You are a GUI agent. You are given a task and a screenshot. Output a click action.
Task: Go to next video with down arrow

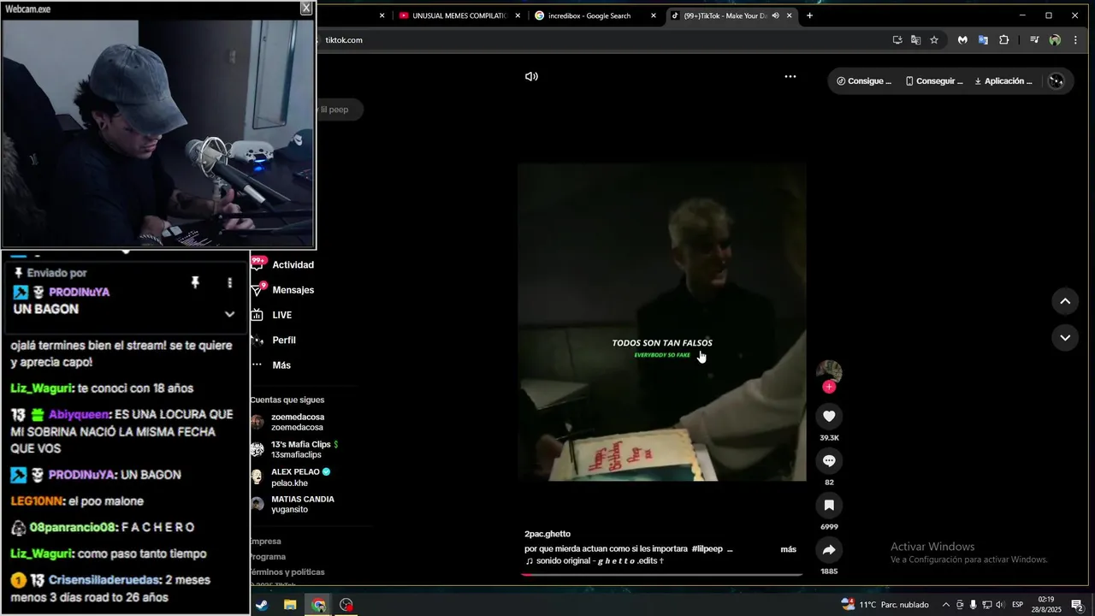(x=1065, y=338)
